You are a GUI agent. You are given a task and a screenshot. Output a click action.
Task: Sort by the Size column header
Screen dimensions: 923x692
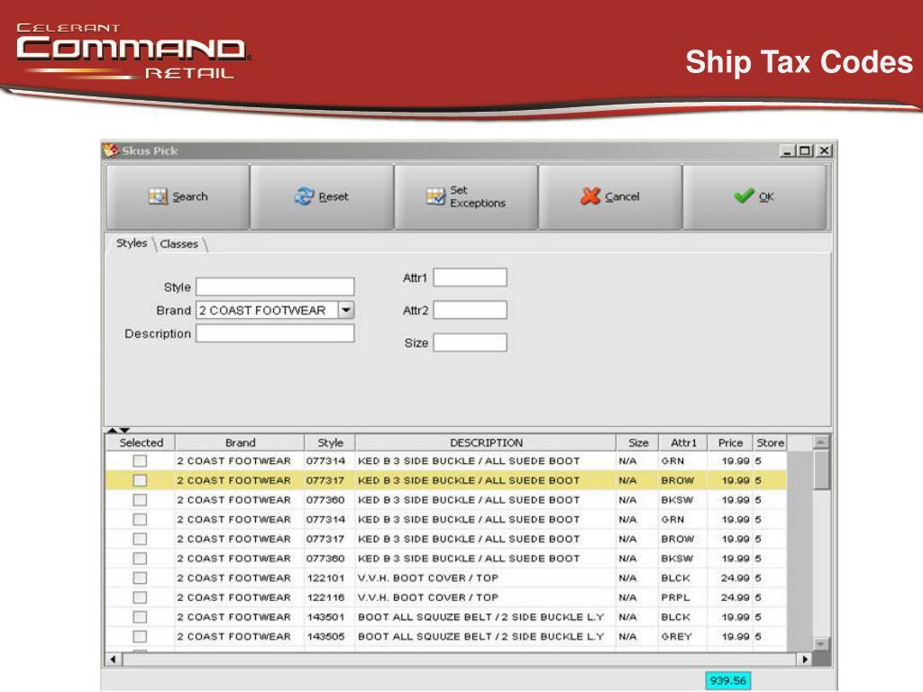tap(637, 442)
